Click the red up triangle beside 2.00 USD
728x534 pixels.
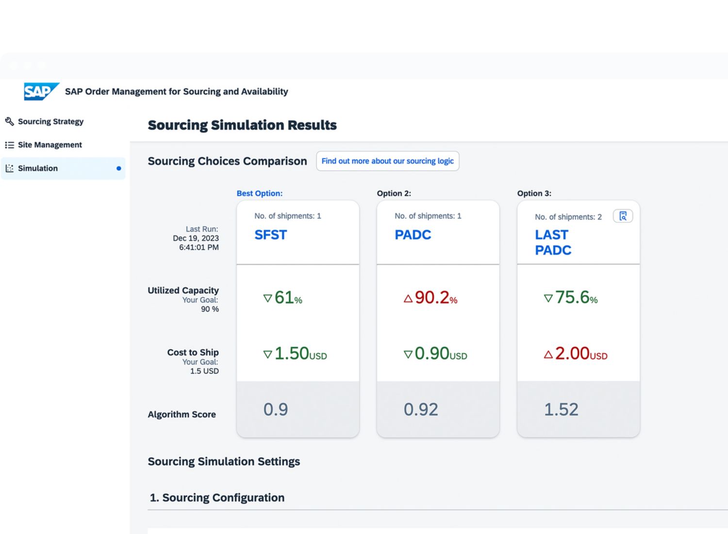point(548,354)
